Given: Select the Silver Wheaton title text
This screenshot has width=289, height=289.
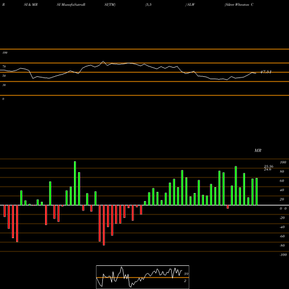Looking at the screenshot, I should point(239,5).
